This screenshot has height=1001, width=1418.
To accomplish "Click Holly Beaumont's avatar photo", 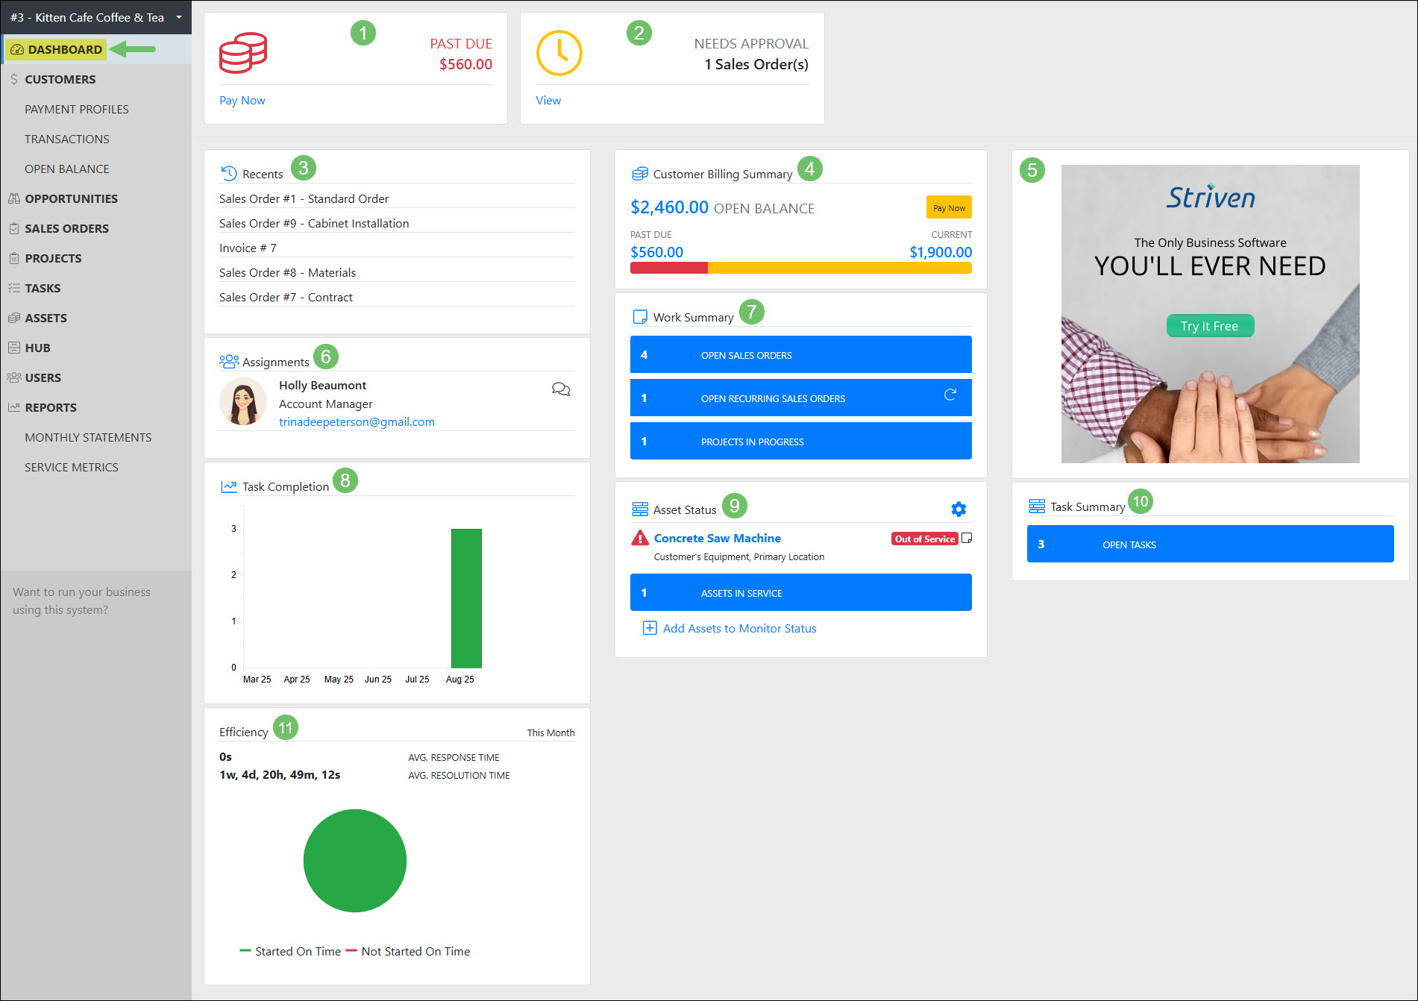I will [x=243, y=401].
